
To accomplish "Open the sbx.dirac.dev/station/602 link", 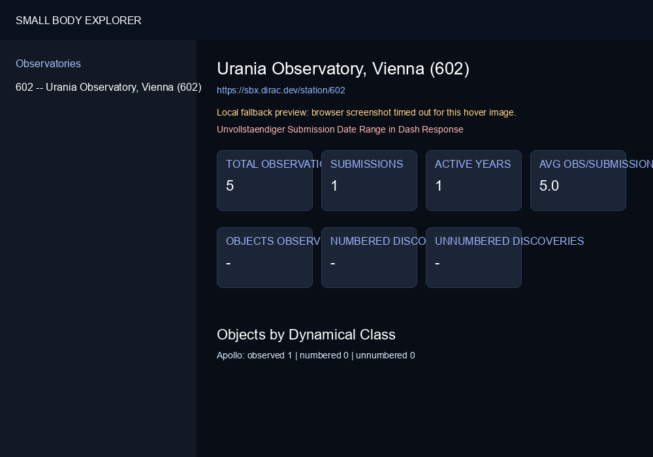I will pos(281,90).
